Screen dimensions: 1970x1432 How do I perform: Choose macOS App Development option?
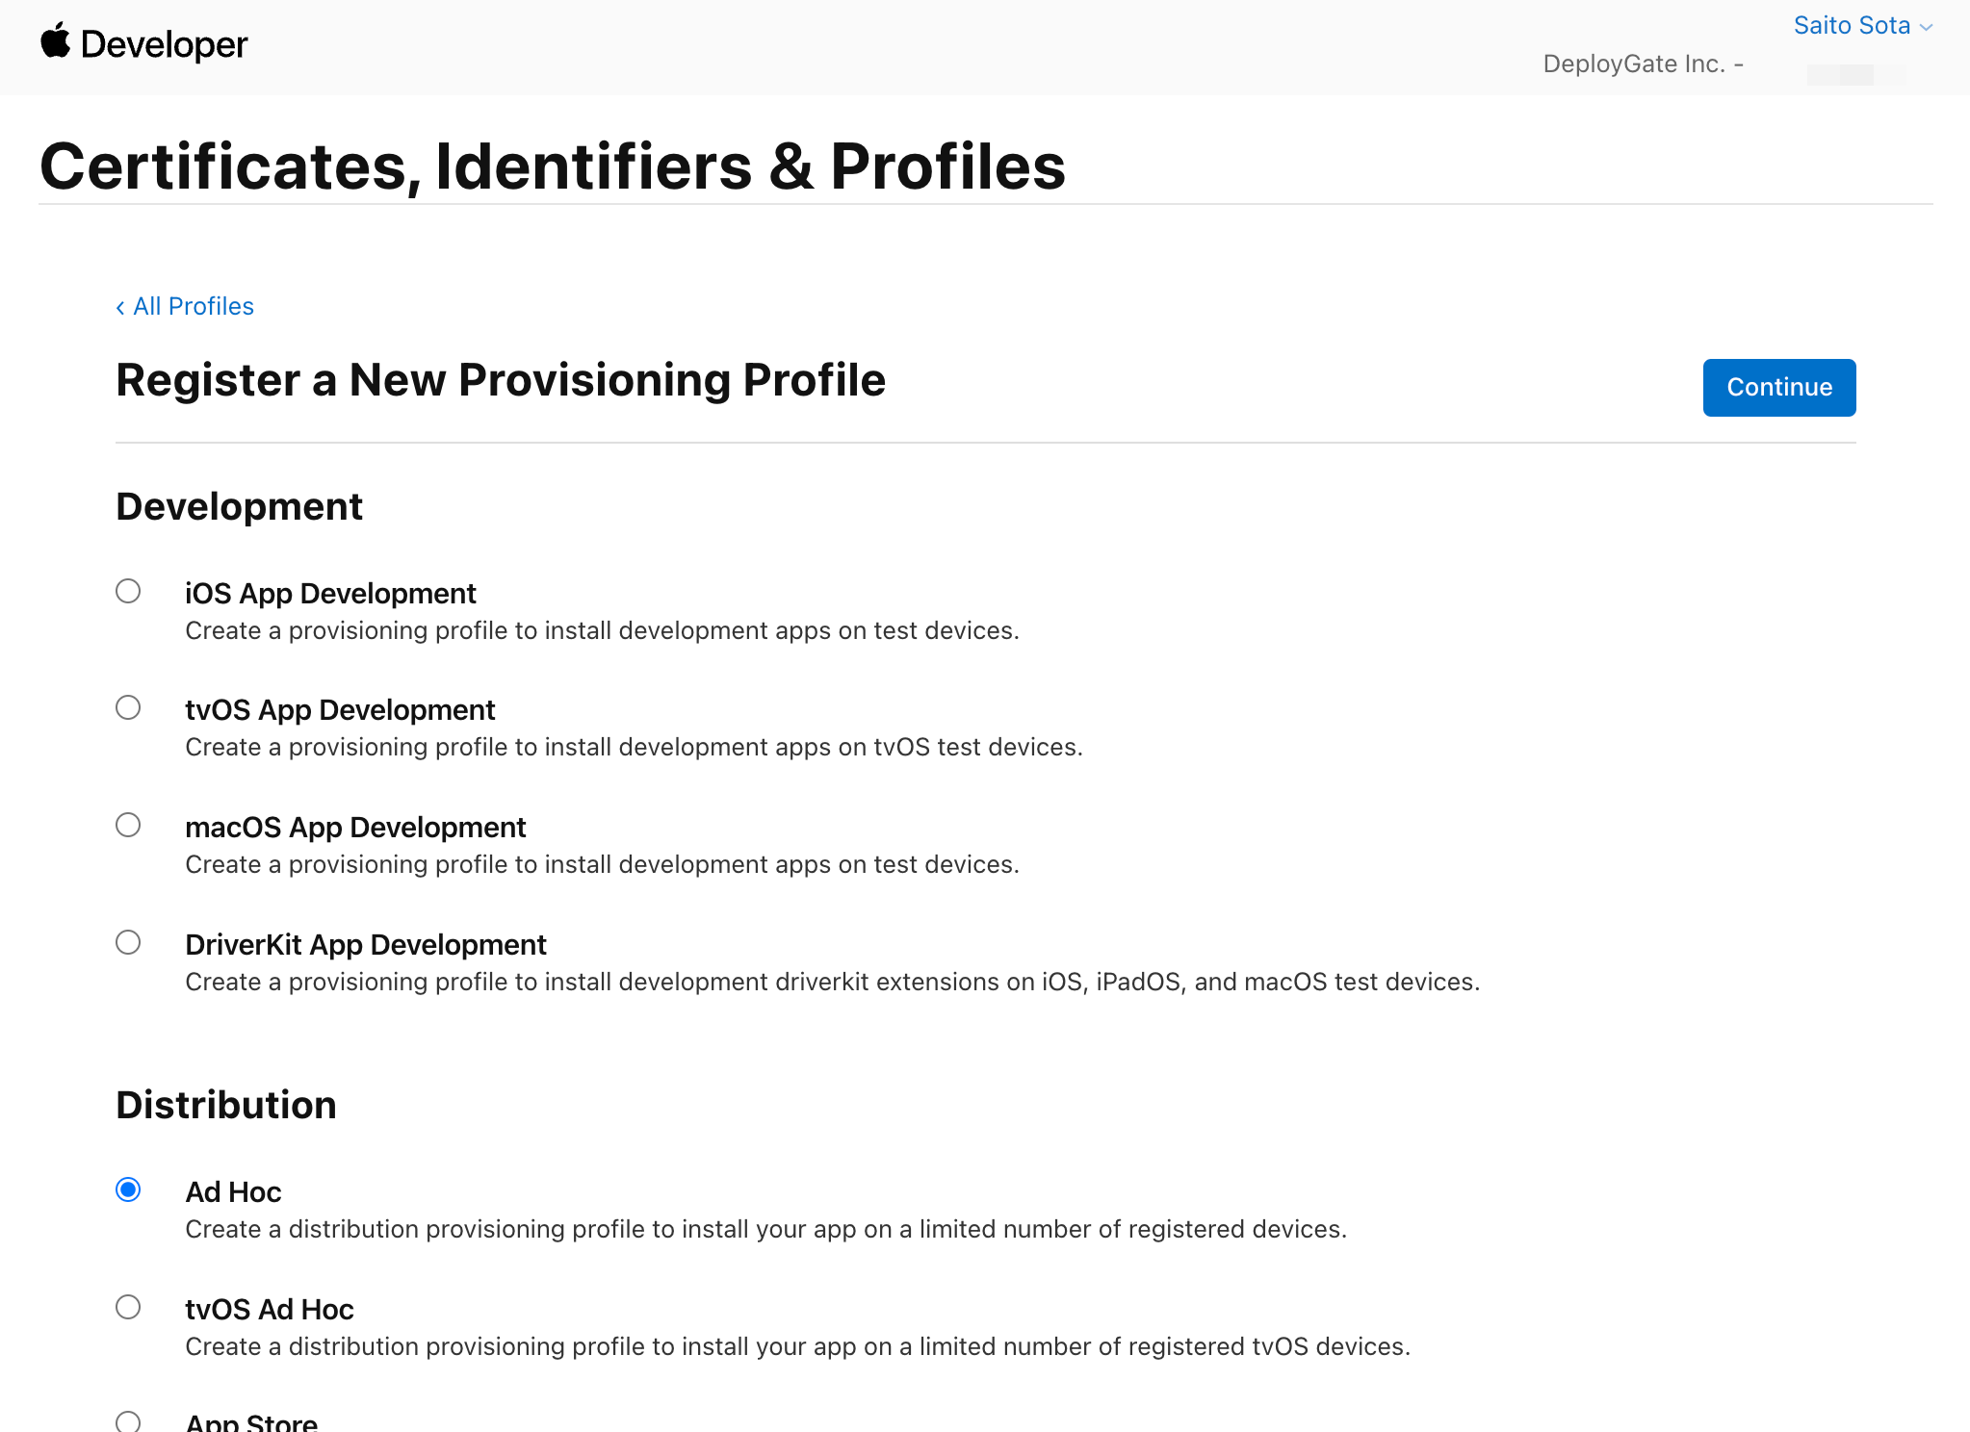(128, 825)
